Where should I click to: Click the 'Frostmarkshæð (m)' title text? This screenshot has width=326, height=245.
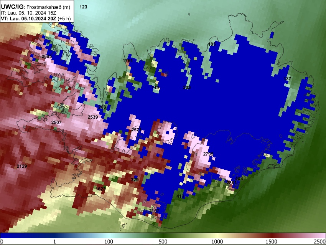[48, 7]
